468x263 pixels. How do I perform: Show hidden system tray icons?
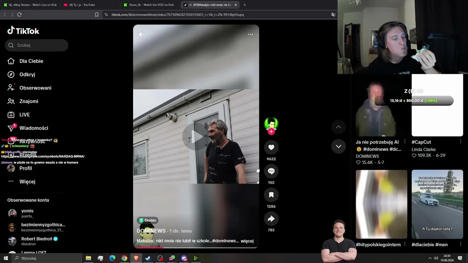point(430,258)
